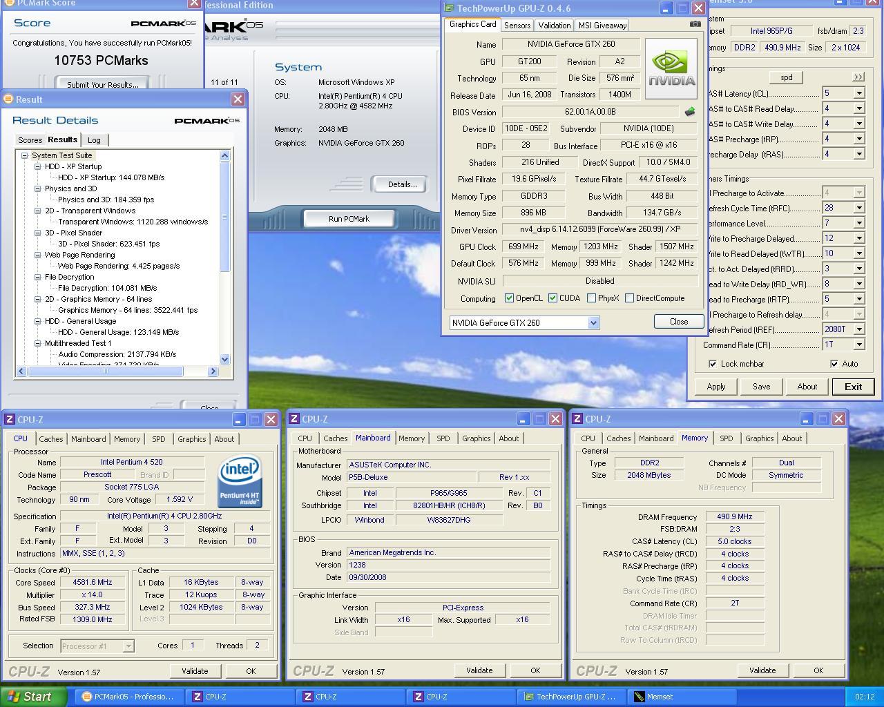Screen dimensions: 884x707
Task: Click the GPU-Z screenshot camera icon
Action: coord(695,24)
